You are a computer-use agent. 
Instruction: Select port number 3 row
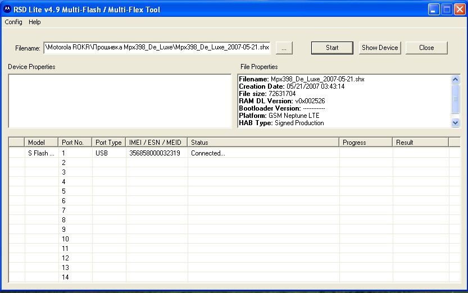(235, 172)
